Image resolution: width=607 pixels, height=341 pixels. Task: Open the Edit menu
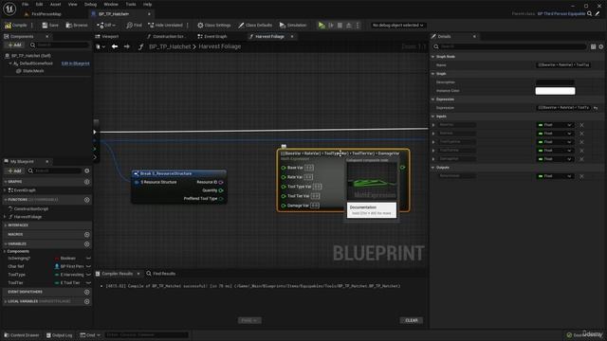point(39,4)
